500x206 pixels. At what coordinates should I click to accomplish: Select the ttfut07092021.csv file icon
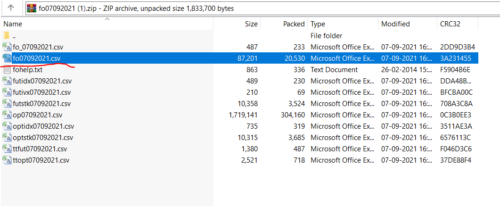(x=7, y=148)
